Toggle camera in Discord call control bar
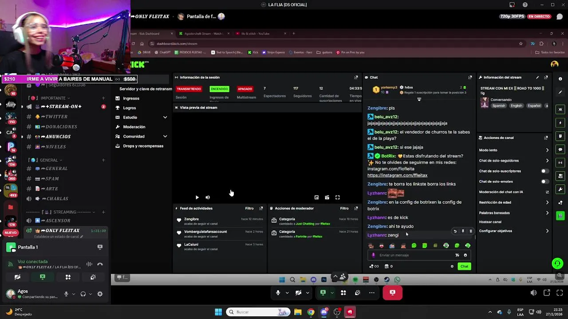This screenshot has width=568, height=319. click(299, 293)
